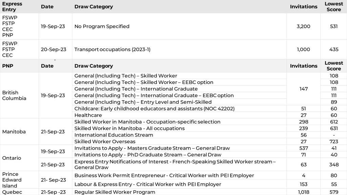Select the Skilled Worker Overseas entry

(x=105, y=142)
